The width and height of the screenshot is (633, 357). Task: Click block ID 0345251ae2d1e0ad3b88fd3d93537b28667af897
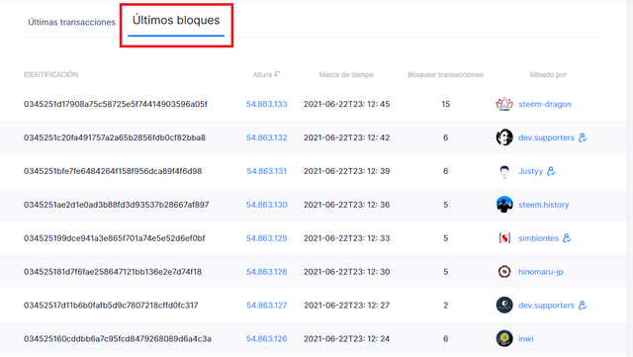tap(117, 205)
